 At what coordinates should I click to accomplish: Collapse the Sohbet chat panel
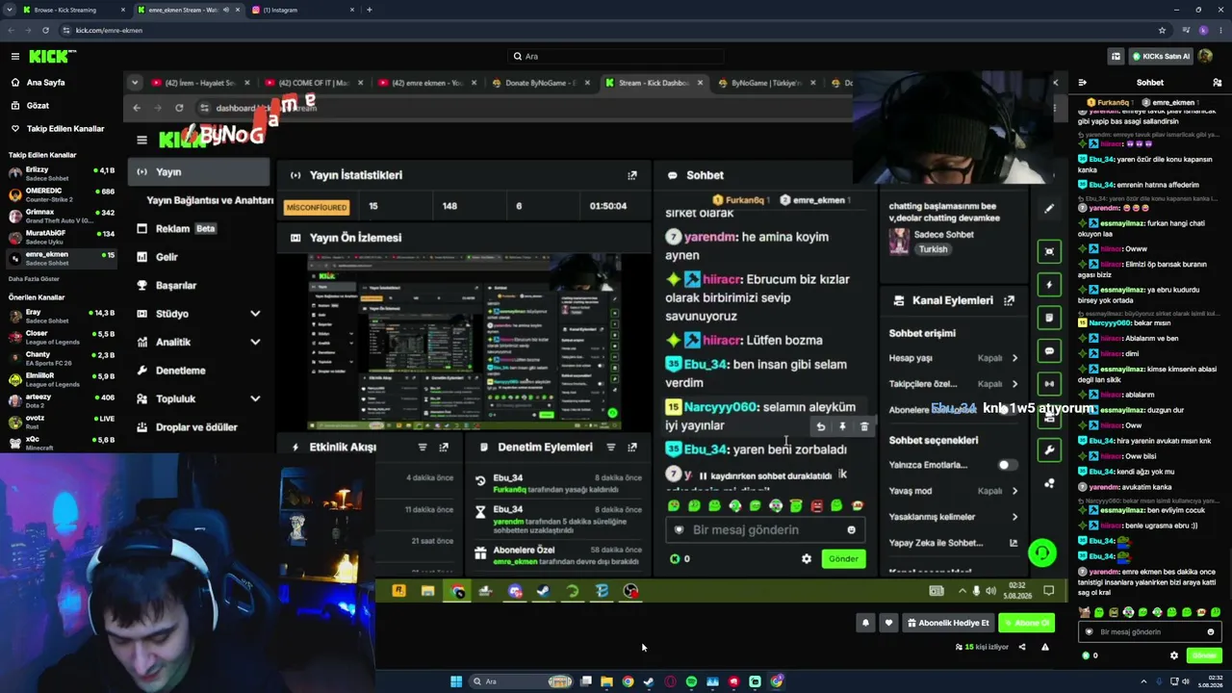pos(1083,83)
